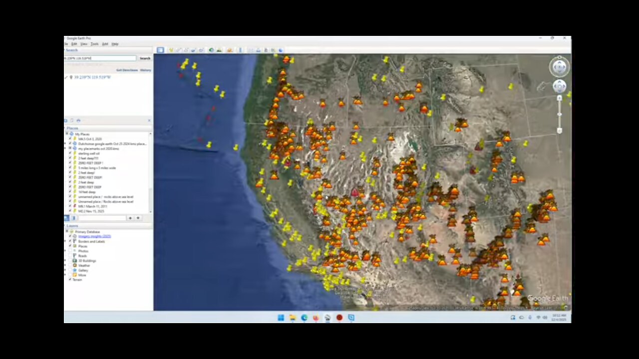Image resolution: width=639 pixels, height=359 pixels.
Task: Expand 'my placemarks oct 2020.kmz' folder
Action: (66, 149)
